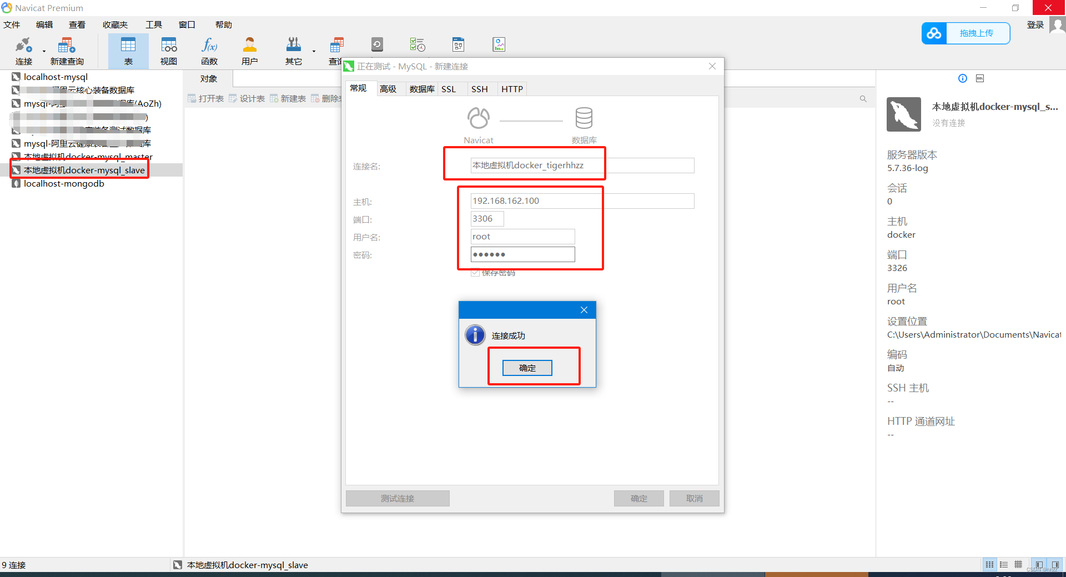
Task: Switch to icon grid view in status bar
Action: 989,564
